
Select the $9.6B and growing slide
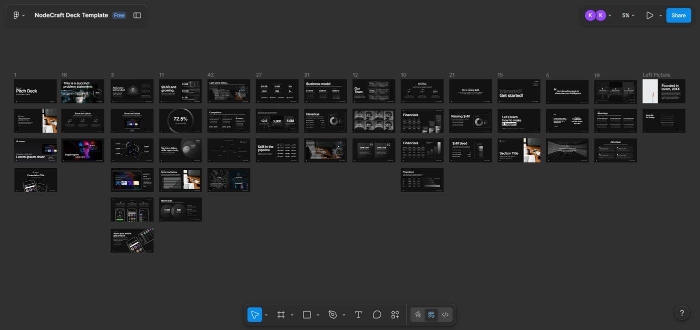(x=180, y=91)
